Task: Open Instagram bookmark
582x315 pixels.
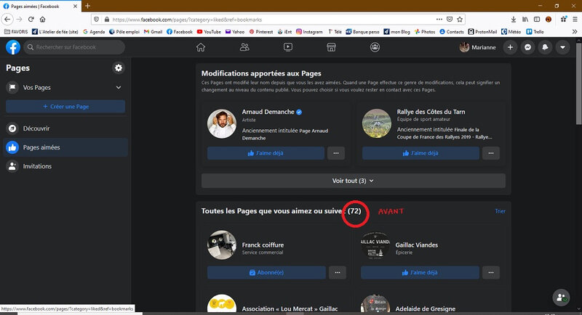Action: click(x=309, y=32)
